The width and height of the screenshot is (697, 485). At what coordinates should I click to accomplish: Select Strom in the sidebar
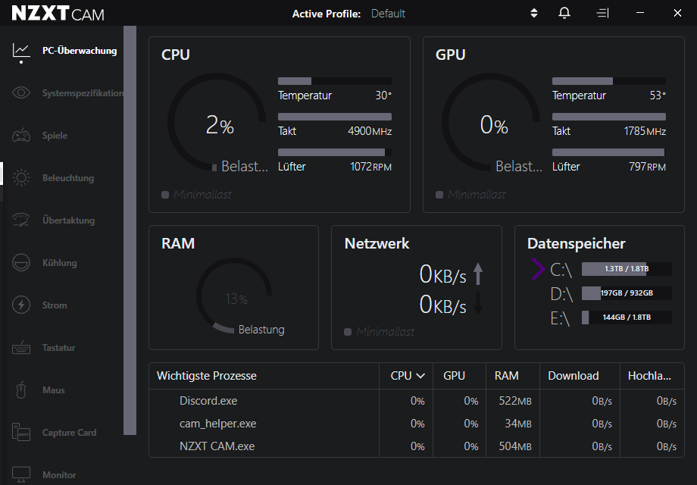[55, 305]
